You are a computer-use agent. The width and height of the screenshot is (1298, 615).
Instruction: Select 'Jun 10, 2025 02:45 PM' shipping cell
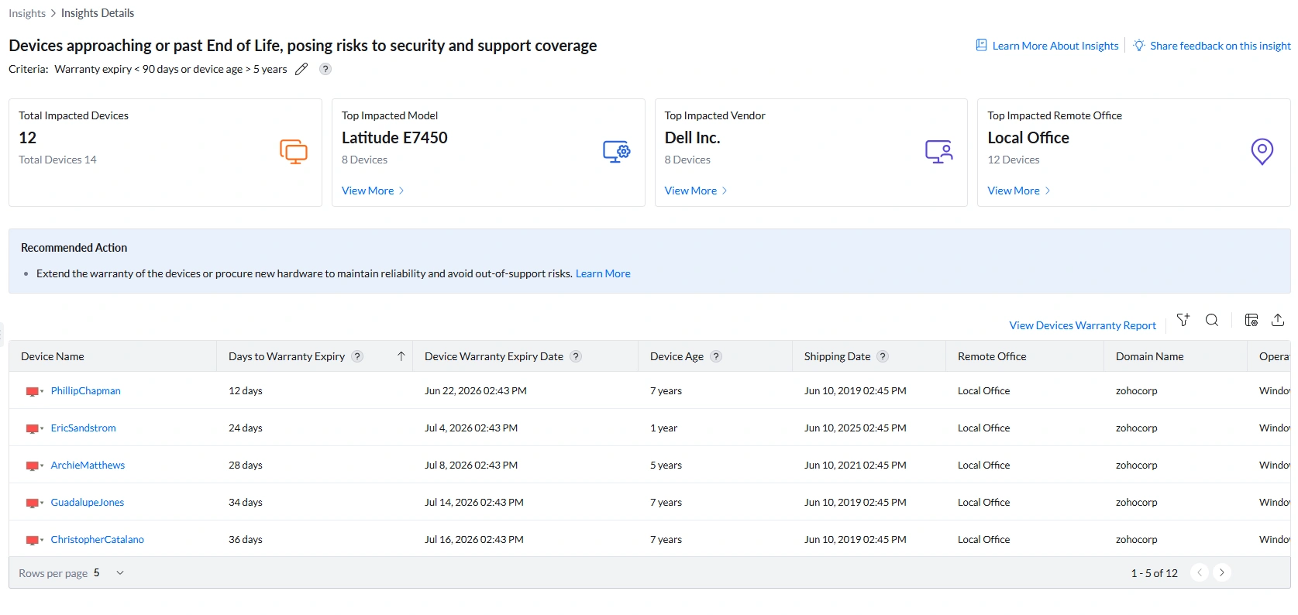point(855,428)
